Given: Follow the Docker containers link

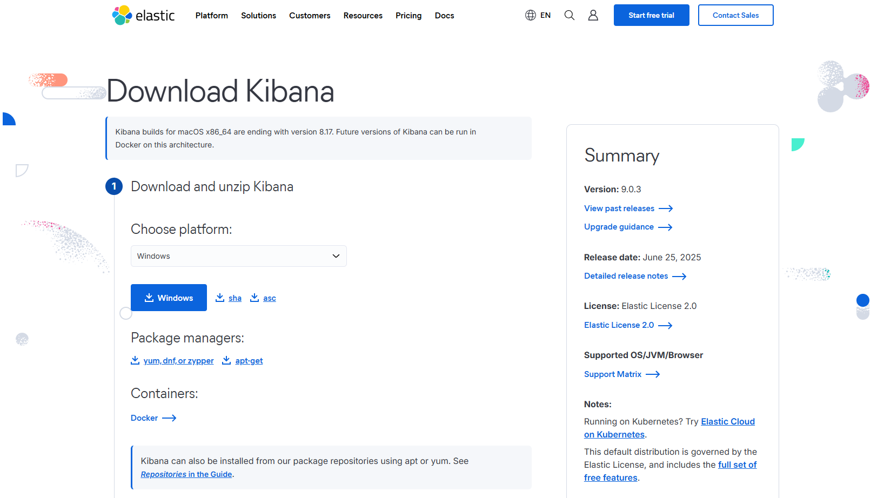Looking at the screenshot, I should 153,418.
